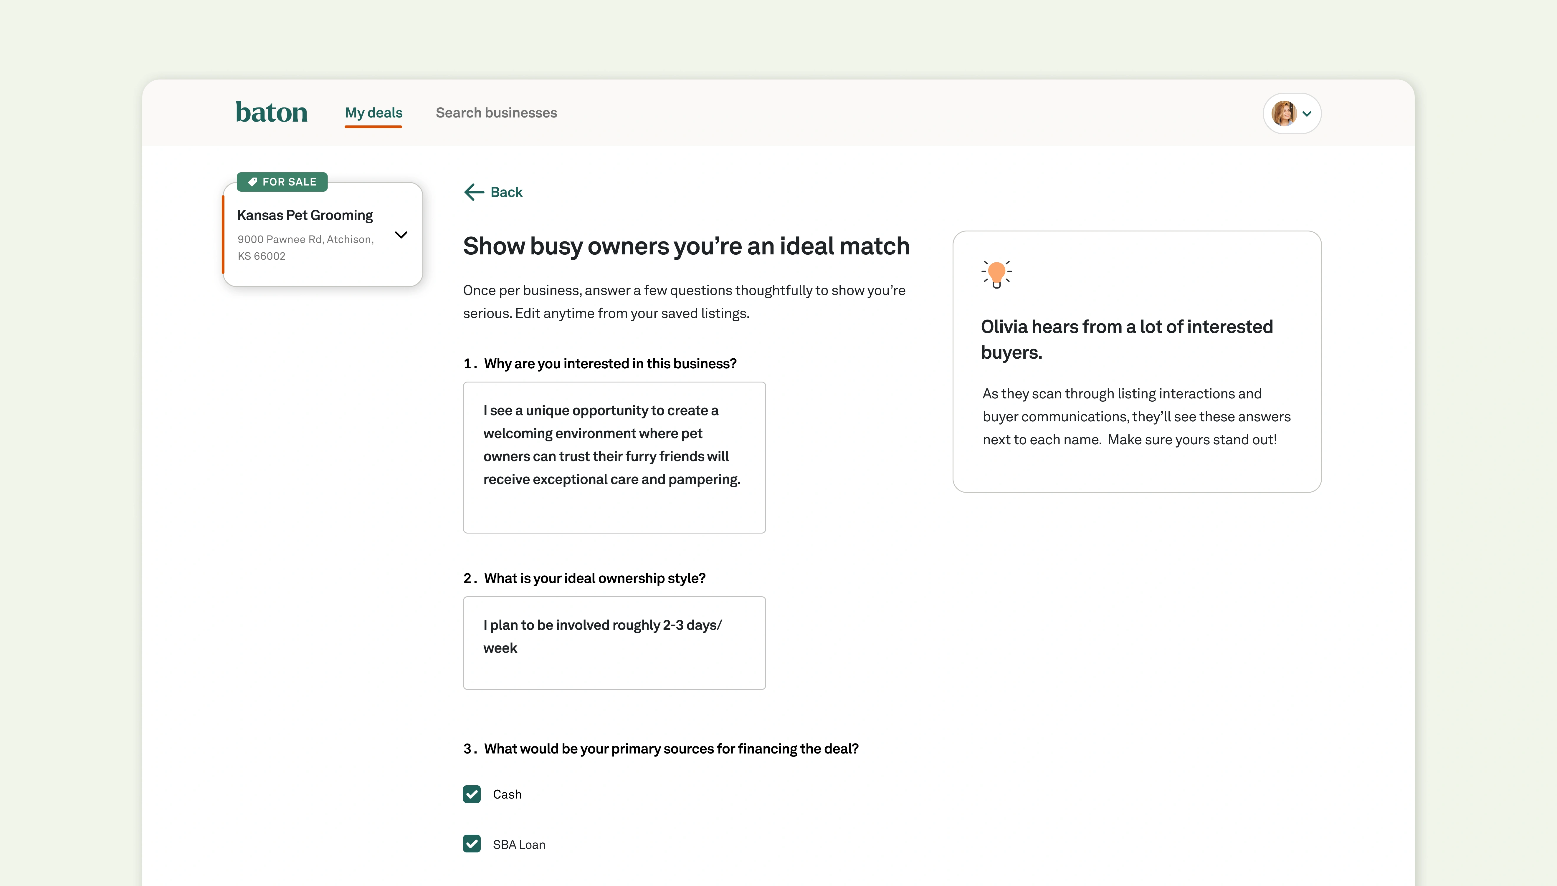The image size is (1557, 886).
Task: Click the user profile avatar
Action: pos(1284,113)
